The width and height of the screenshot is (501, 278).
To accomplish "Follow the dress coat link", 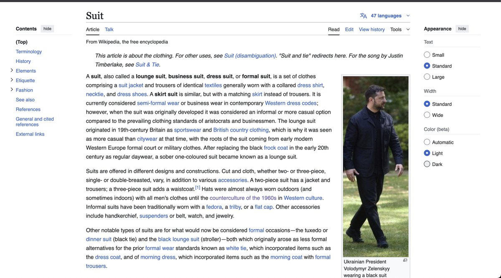I will (108, 257).
